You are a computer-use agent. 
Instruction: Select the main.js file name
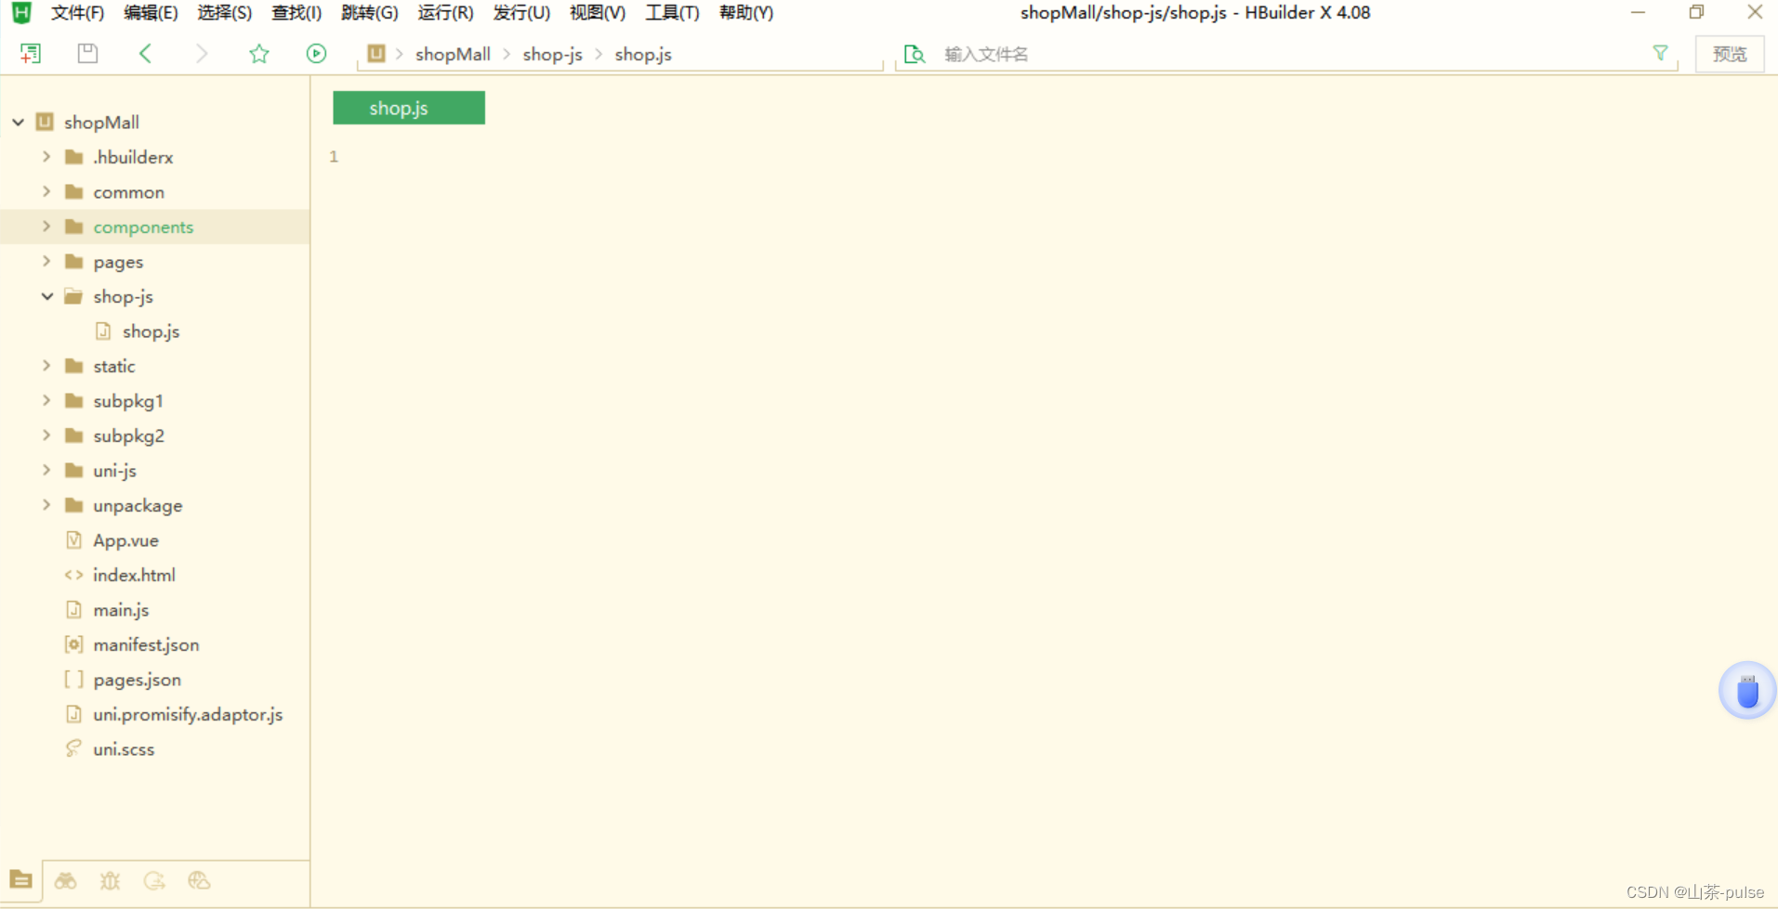click(121, 609)
